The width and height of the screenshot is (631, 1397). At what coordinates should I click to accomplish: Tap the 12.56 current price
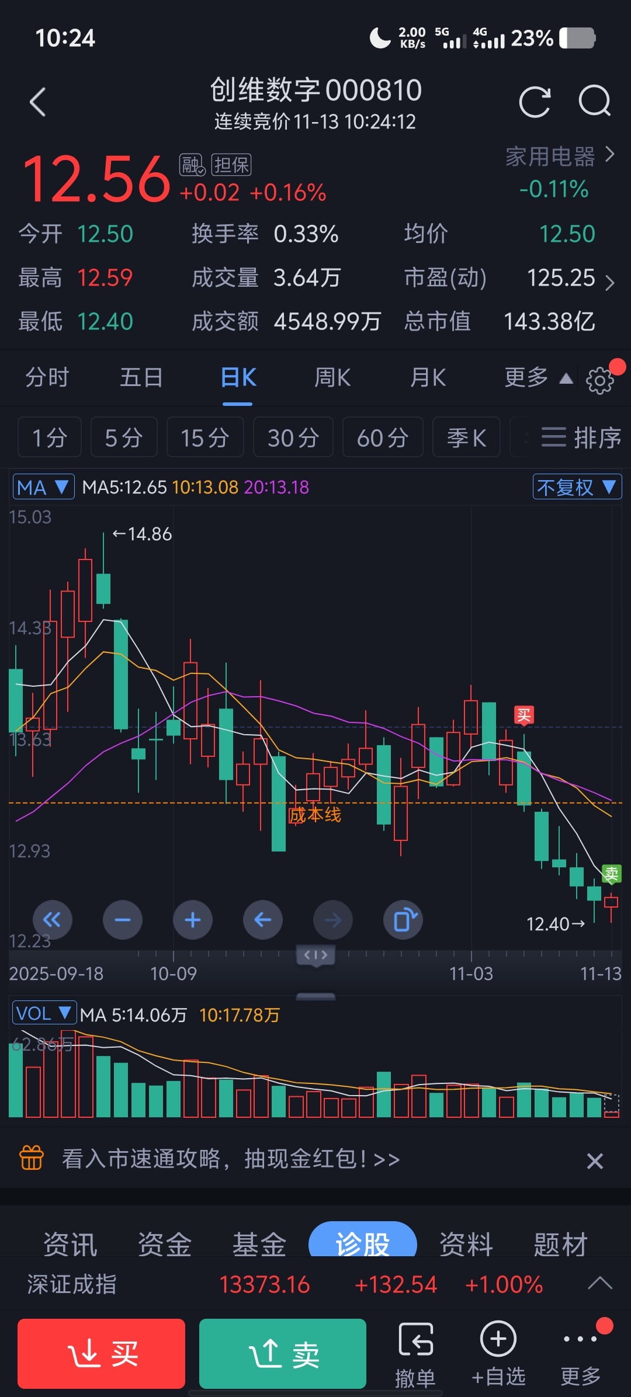(x=96, y=179)
